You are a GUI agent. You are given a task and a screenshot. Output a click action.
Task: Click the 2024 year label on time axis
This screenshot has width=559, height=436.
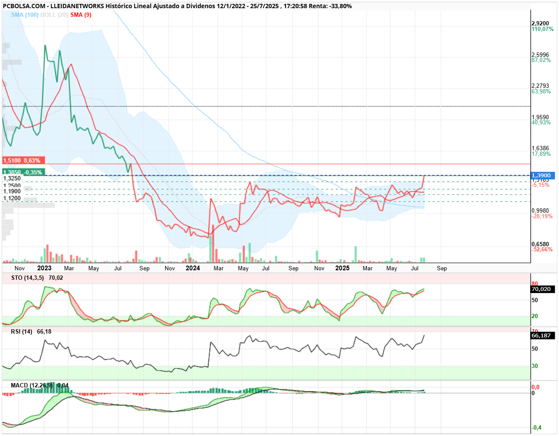193,268
